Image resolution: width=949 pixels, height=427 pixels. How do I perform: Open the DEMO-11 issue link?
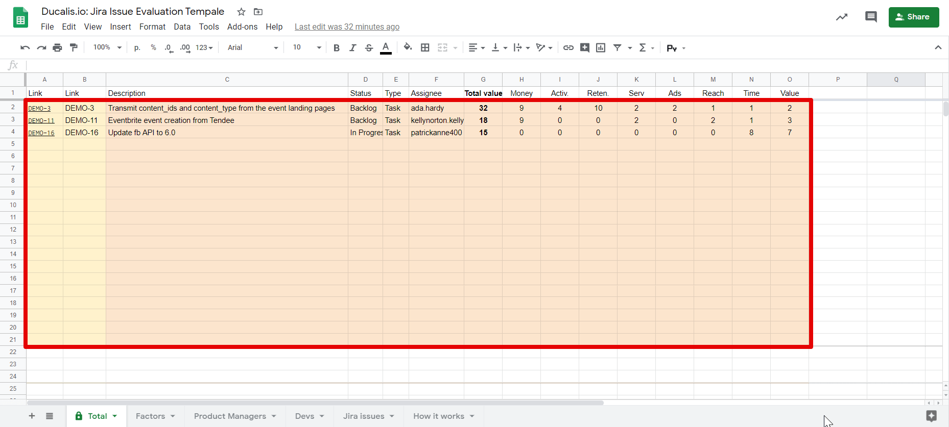click(x=41, y=121)
